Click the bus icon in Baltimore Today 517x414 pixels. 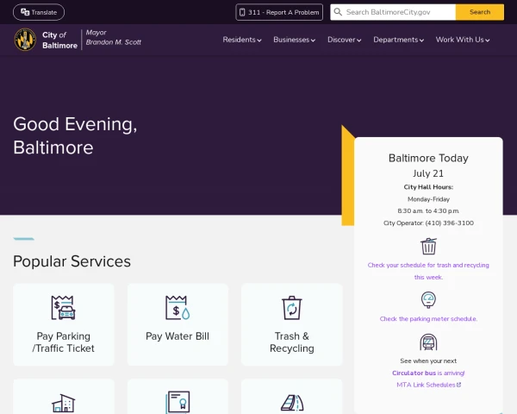coord(428,342)
